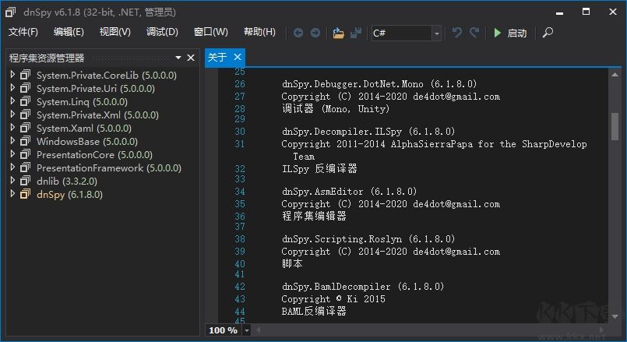
Task: Expand the System.Private.CoreLib node
Action: point(12,75)
